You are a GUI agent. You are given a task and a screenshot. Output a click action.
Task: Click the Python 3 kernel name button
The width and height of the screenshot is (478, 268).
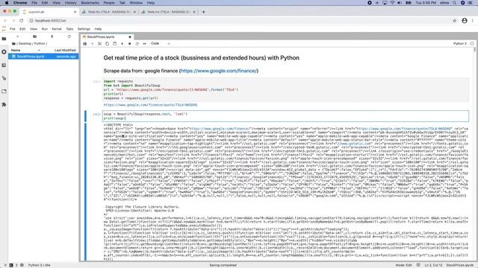coord(460,43)
